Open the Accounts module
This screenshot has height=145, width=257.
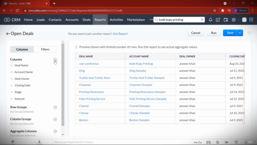(x=72, y=20)
